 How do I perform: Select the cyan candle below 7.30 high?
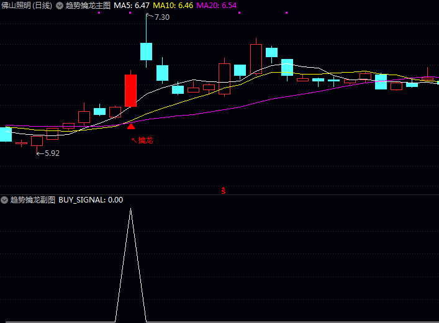[146, 52]
